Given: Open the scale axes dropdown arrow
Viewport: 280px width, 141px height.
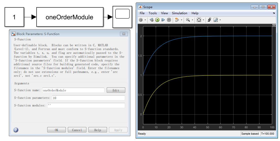Looking at the screenshot, I should coord(203,20).
